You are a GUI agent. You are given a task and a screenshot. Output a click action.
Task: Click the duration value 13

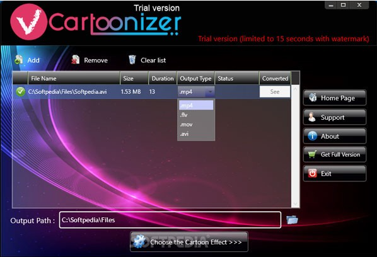152,92
